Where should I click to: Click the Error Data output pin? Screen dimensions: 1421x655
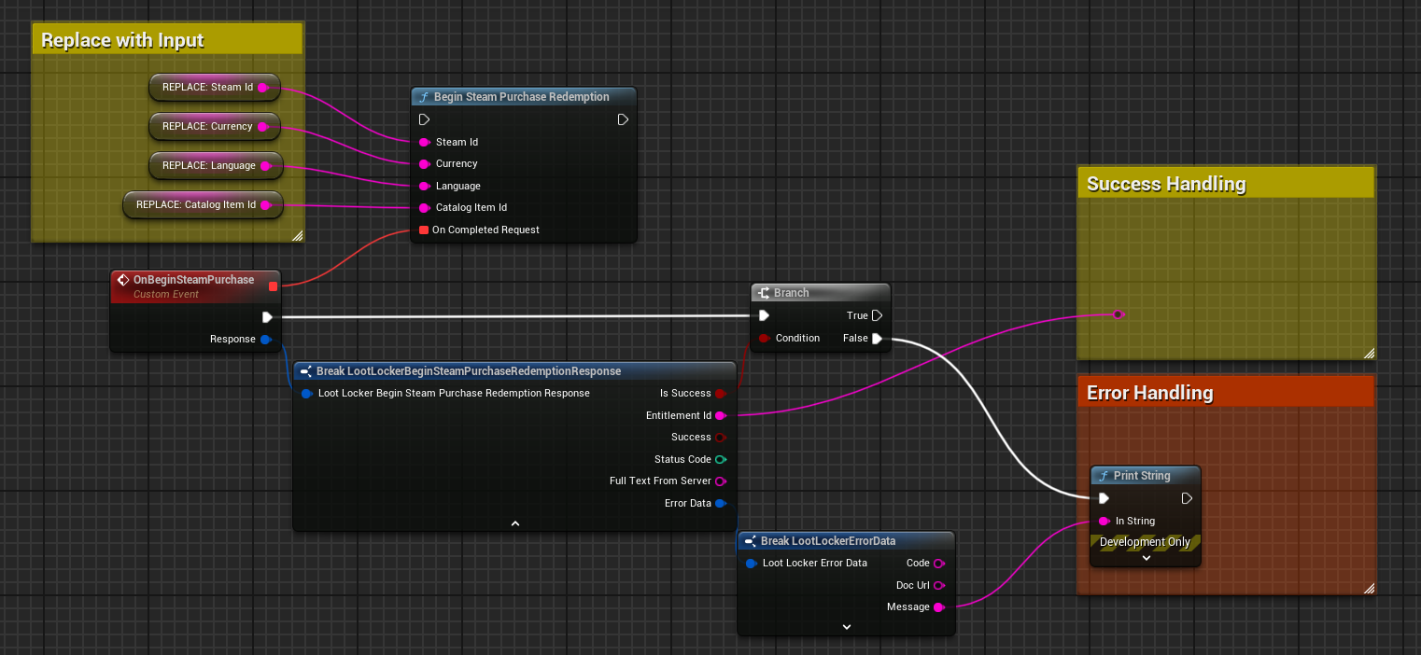point(720,503)
